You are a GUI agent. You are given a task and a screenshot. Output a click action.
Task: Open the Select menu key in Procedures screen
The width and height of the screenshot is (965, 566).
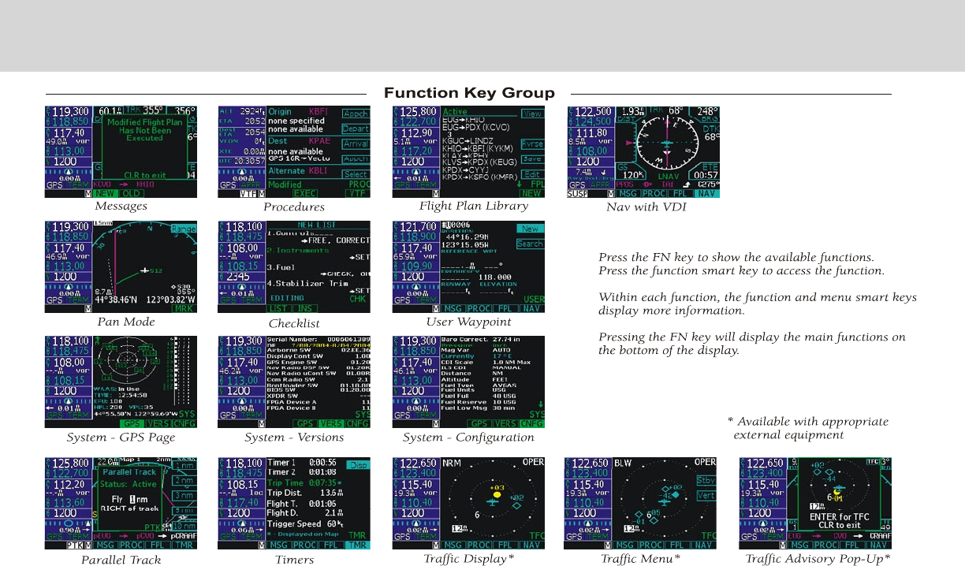click(x=356, y=174)
